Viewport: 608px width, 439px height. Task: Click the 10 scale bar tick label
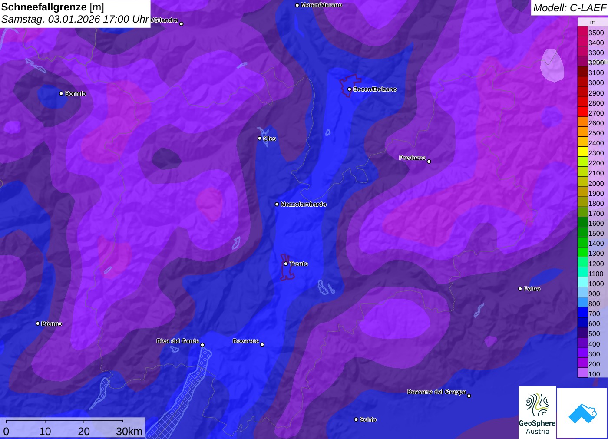click(x=45, y=431)
